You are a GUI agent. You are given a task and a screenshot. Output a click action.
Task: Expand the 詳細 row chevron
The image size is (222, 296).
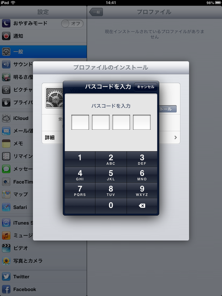point(176,137)
